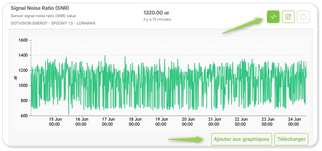322x151 pixels.
Task: Click the 21 Jun 00:00 axis label
Action: click(215, 122)
